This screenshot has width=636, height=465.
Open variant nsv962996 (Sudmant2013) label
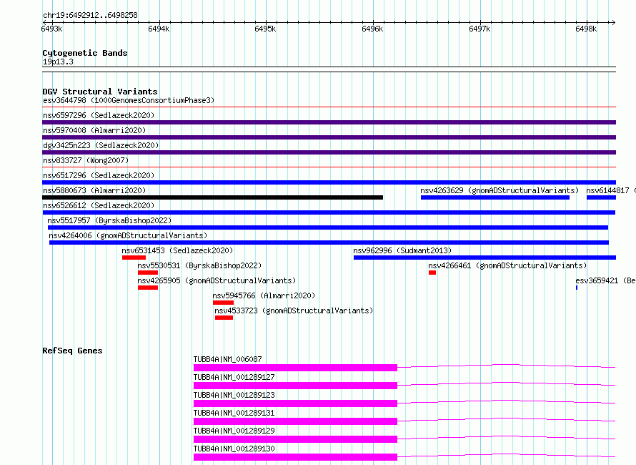click(x=402, y=250)
